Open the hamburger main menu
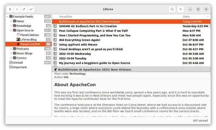Image resolution: width=216 pixels, height=130 pixels. [180, 9]
